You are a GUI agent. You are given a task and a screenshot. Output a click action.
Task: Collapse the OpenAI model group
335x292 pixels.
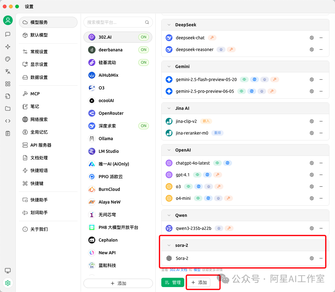(169, 150)
